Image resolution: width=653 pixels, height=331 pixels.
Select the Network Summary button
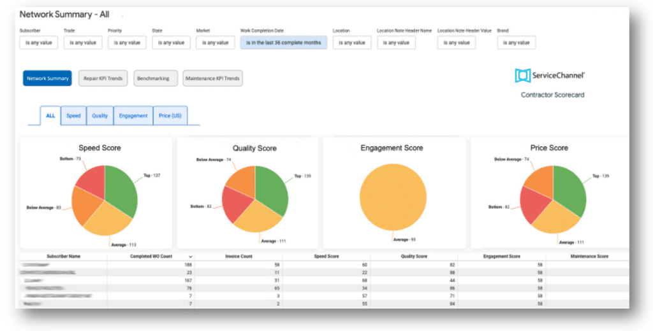(x=47, y=78)
